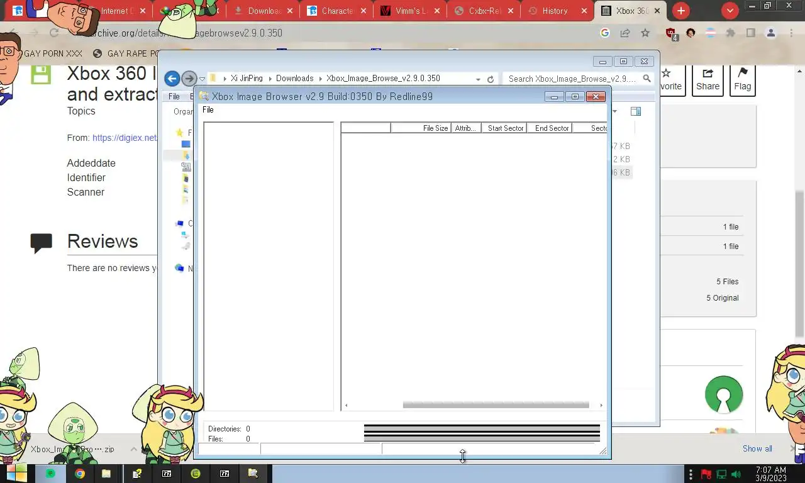Click the '5 Original' files text
Viewport: 805px width, 483px height.
pyautogui.click(x=722, y=298)
